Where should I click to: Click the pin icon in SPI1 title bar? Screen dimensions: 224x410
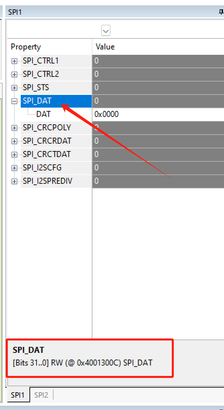point(221,12)
